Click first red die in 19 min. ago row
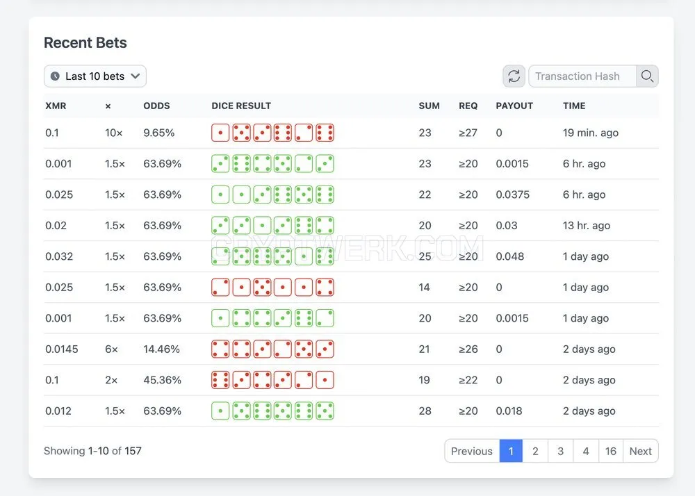The image size is (695, 496). point(220,133)
